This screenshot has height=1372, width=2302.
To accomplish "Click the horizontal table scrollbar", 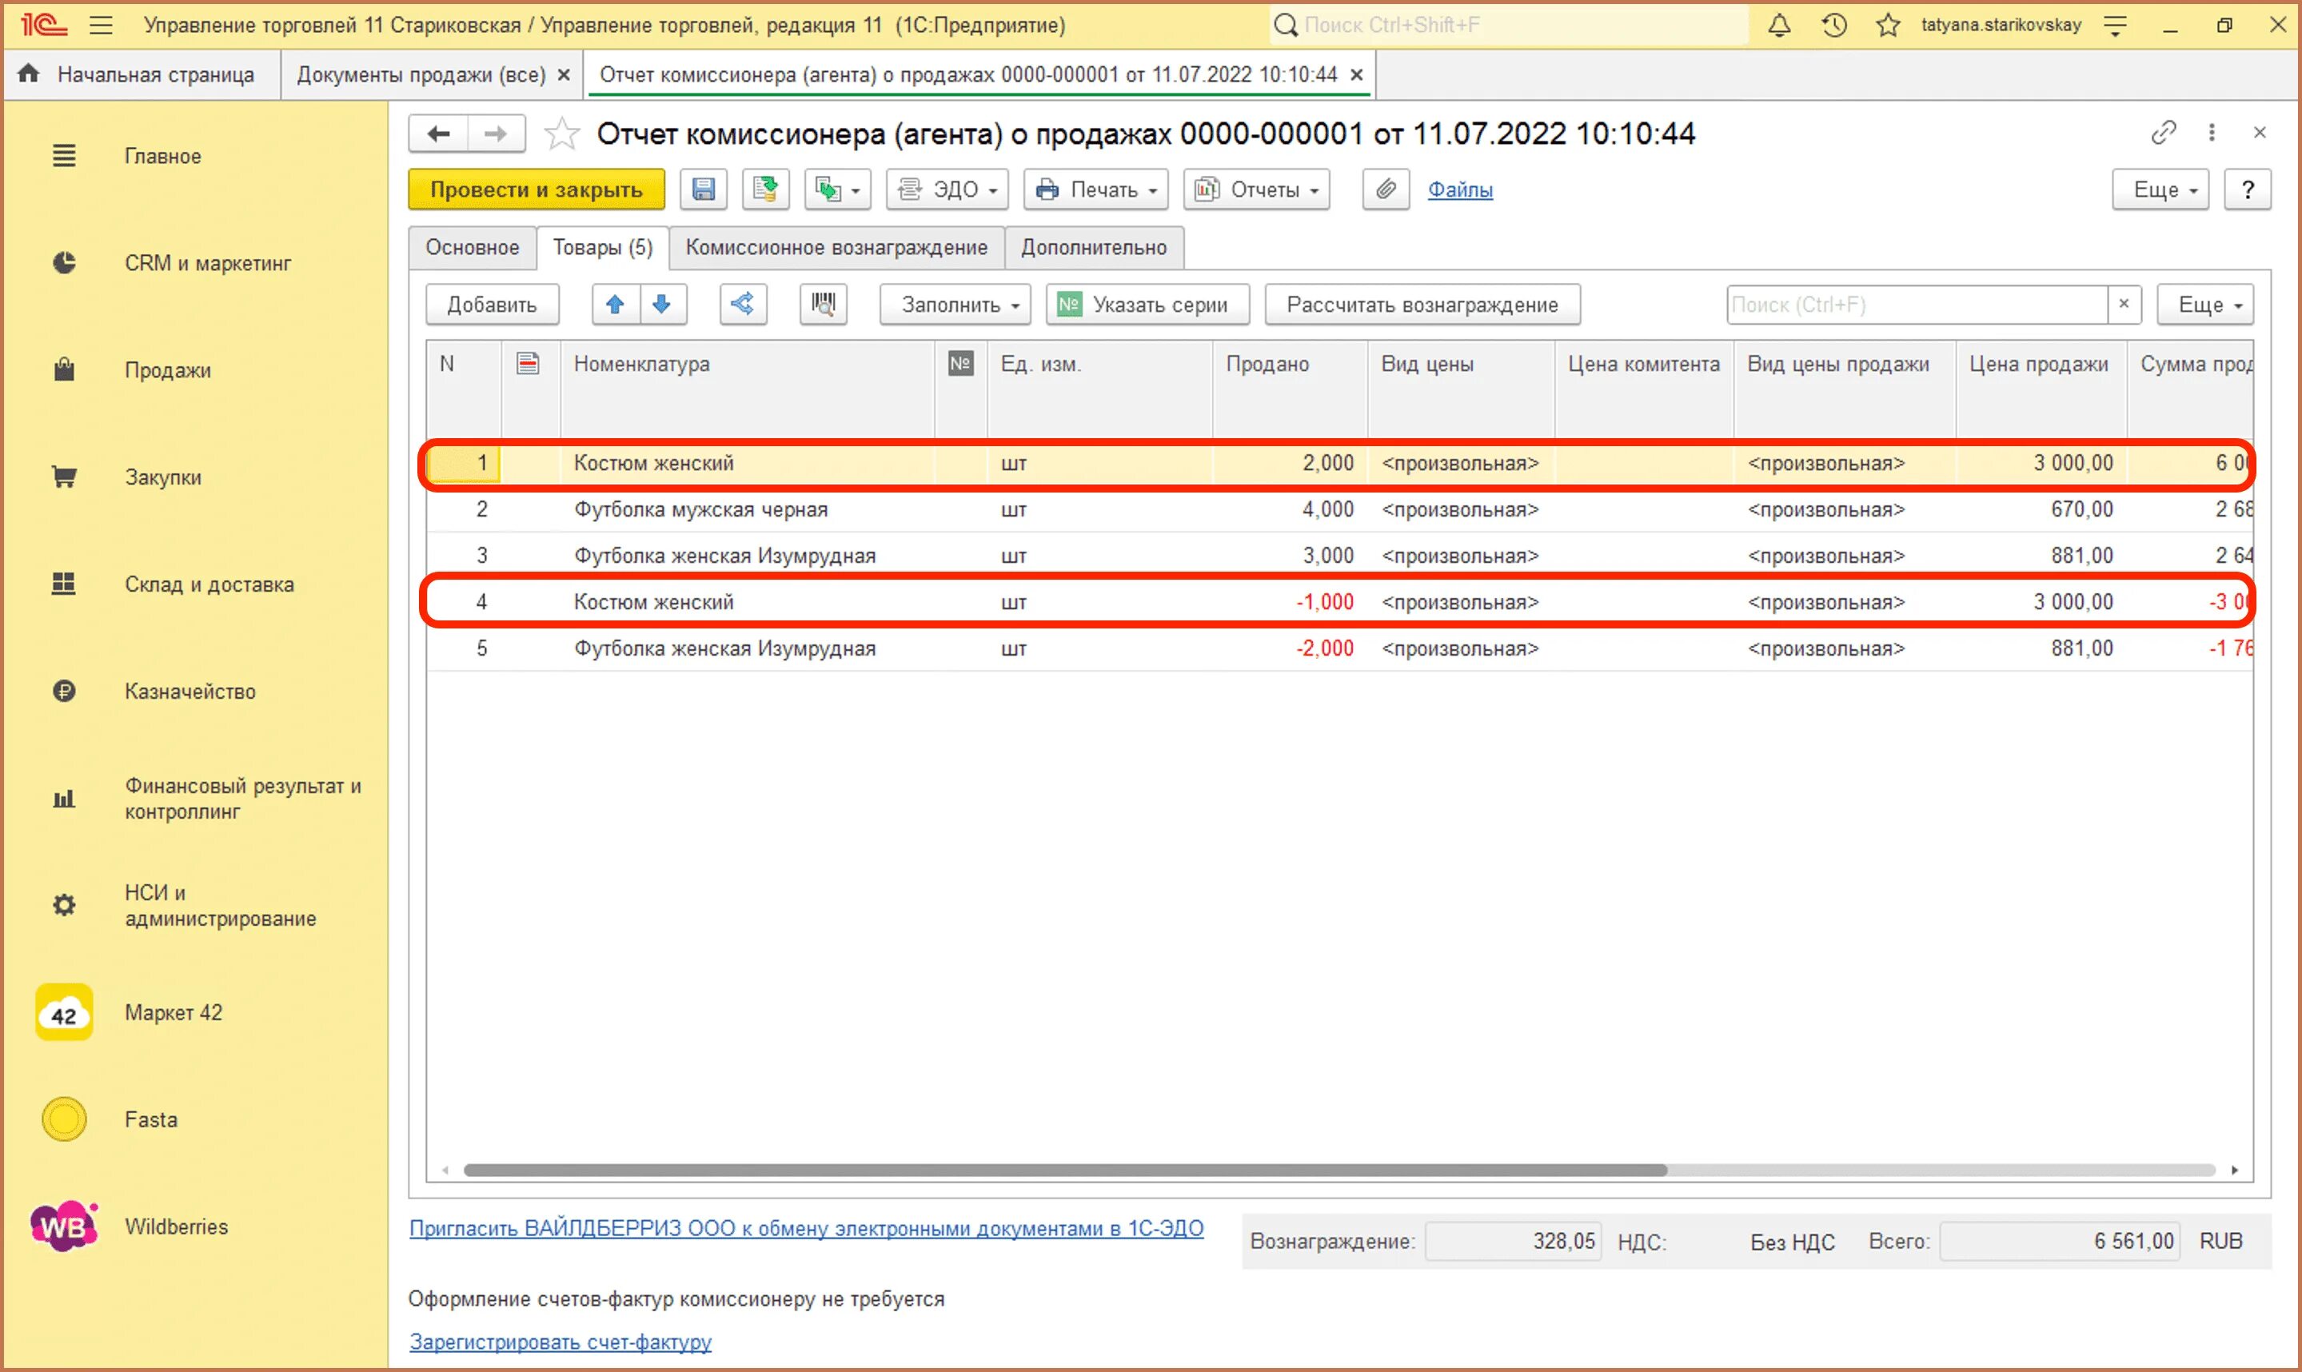I will (x=1063, y=1170).
